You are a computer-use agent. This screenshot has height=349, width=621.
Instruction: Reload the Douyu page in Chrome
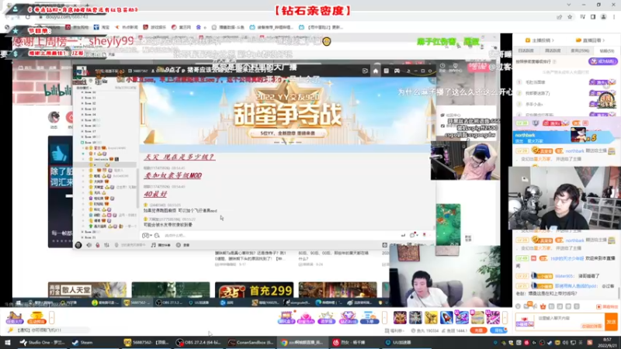pyautogui.click(x=28, y=17)
